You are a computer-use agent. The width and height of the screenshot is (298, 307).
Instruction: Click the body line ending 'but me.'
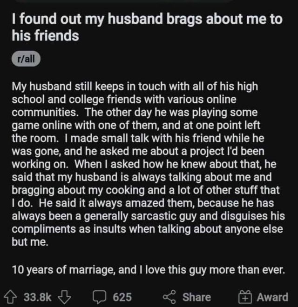coord(30,242)
